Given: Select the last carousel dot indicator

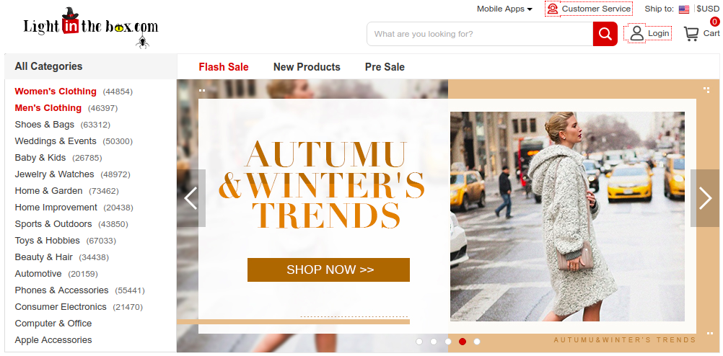Looking at the screenshot, I should click(x=477, y=342).
